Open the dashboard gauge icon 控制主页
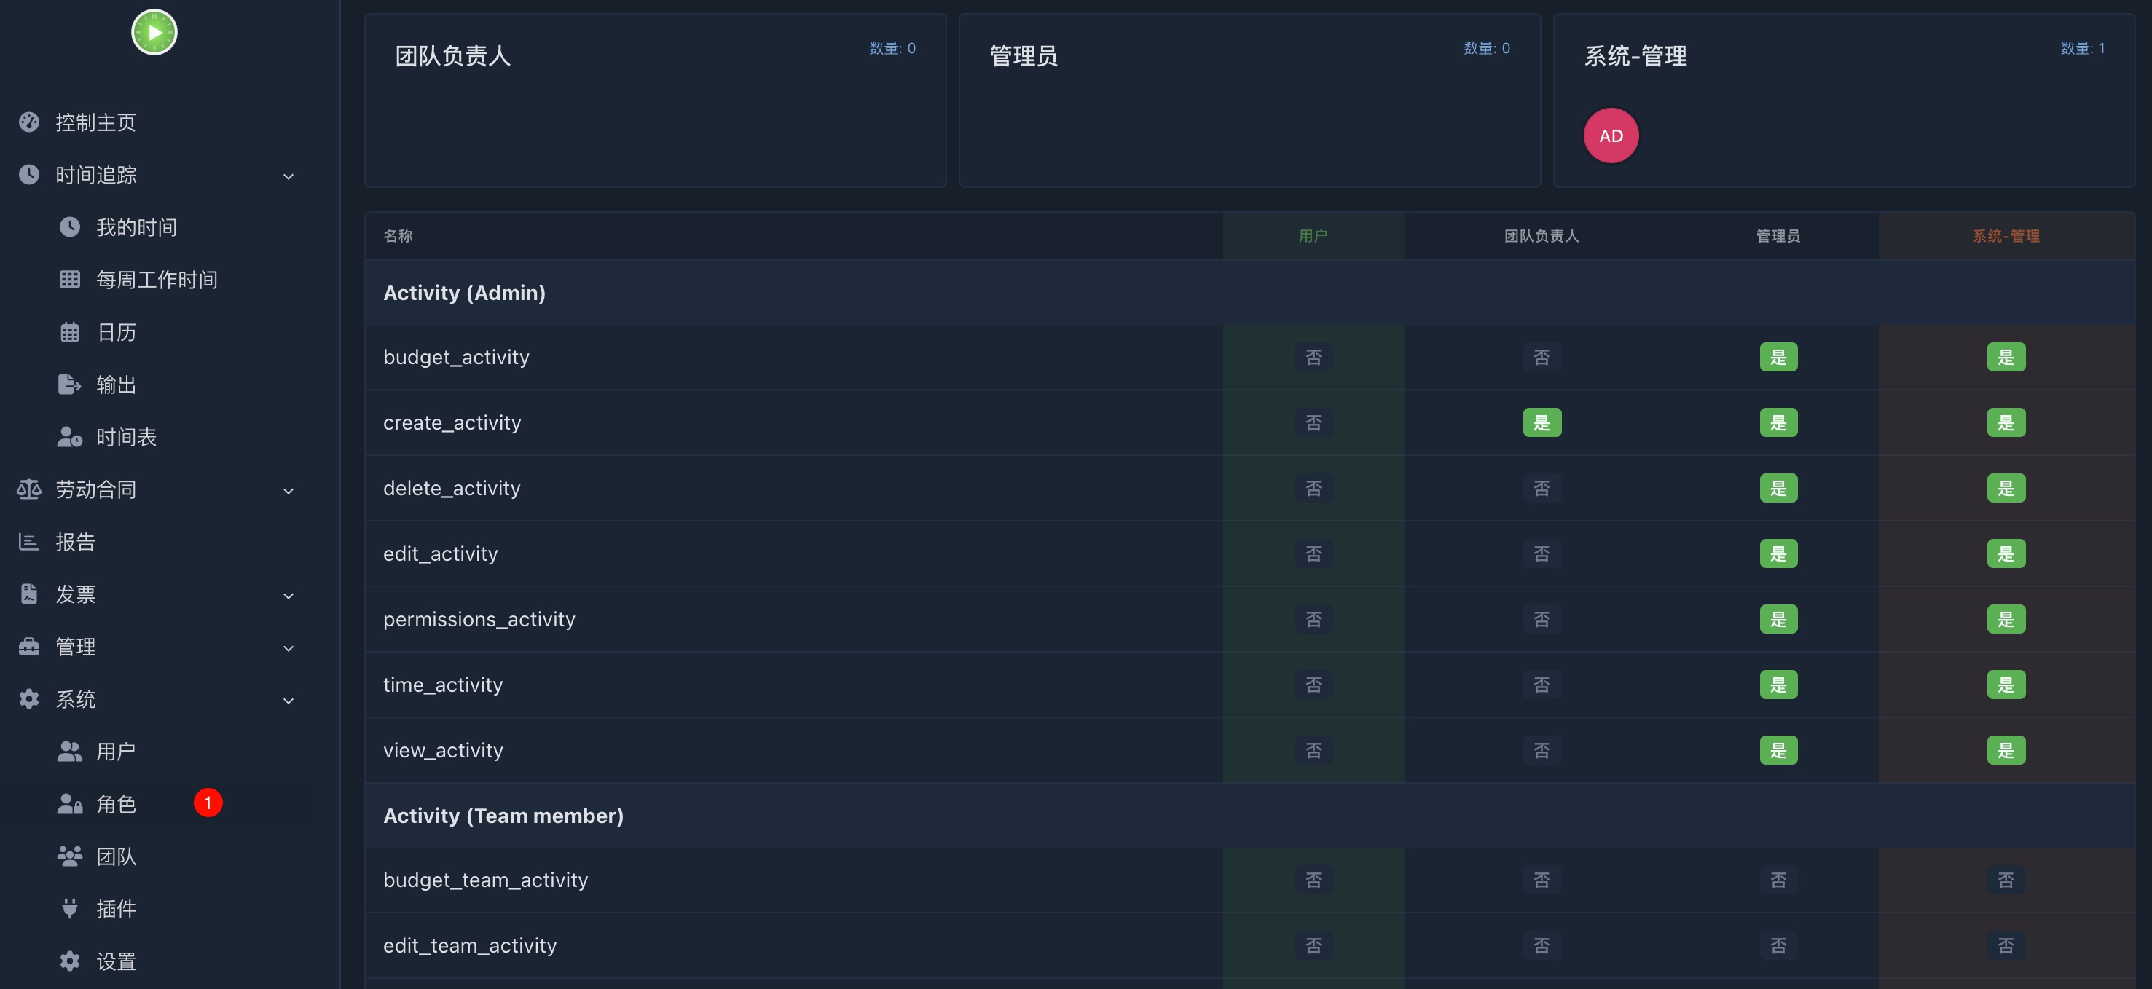2152x989 pixels. [29, 123]
